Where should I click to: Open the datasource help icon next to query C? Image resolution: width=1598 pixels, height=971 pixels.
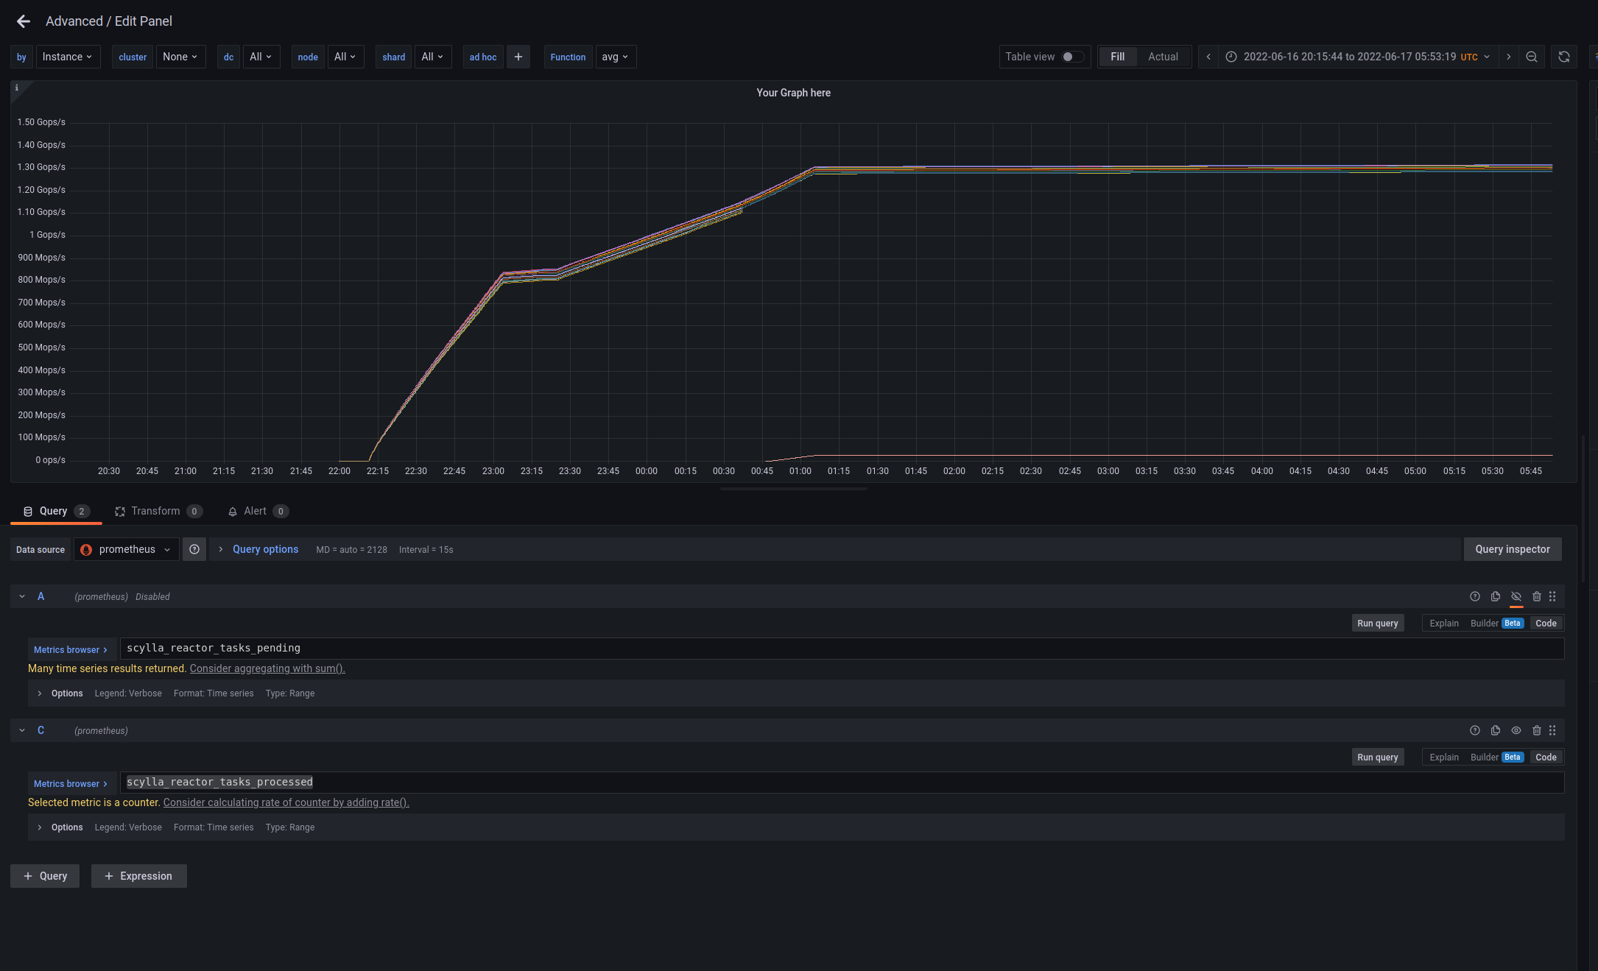[x=1475, y=730]
